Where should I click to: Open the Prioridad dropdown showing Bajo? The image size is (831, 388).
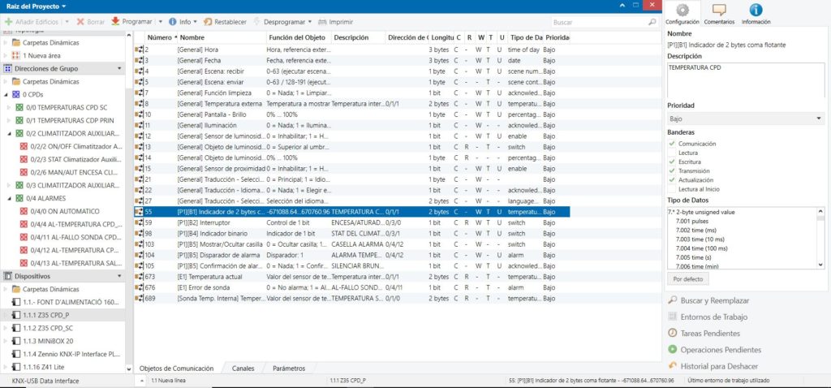(x=745, y=119)
